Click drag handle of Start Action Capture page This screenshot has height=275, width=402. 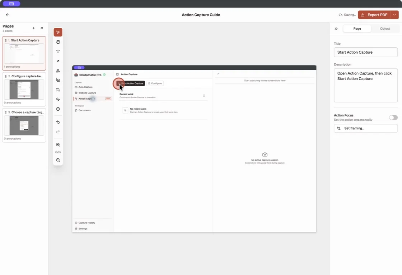6,40
